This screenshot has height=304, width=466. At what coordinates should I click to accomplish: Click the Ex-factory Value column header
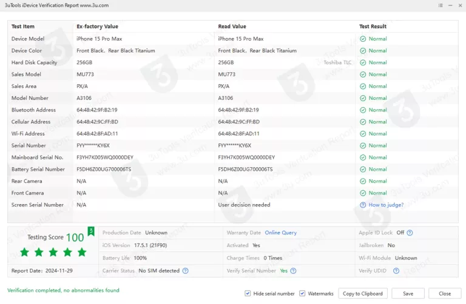tap(97, 27)
